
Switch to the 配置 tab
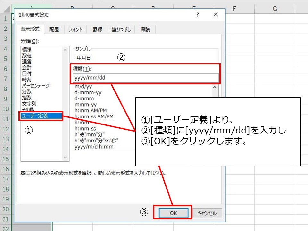coord(54,30)
